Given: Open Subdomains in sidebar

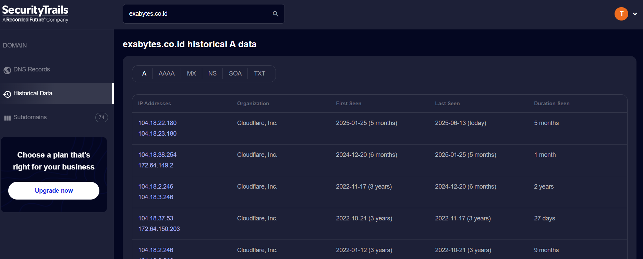Looking at the screenshot, I should 57,117.
